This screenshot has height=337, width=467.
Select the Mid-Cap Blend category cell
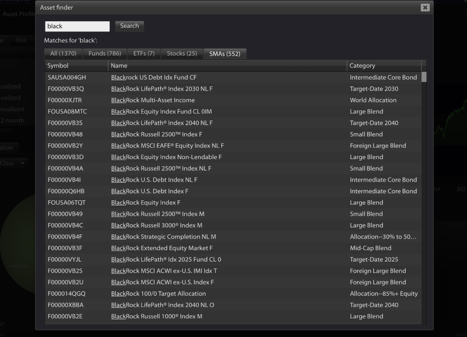pos(370,248)
